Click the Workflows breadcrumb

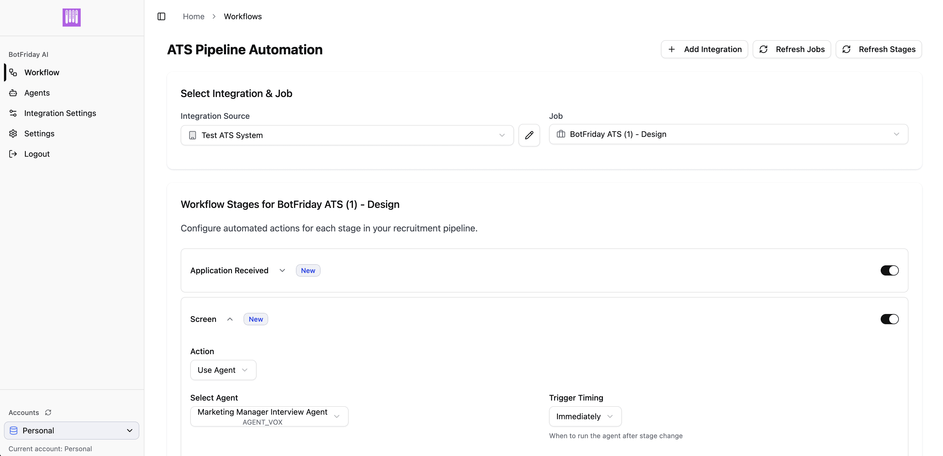coord(243,16)
